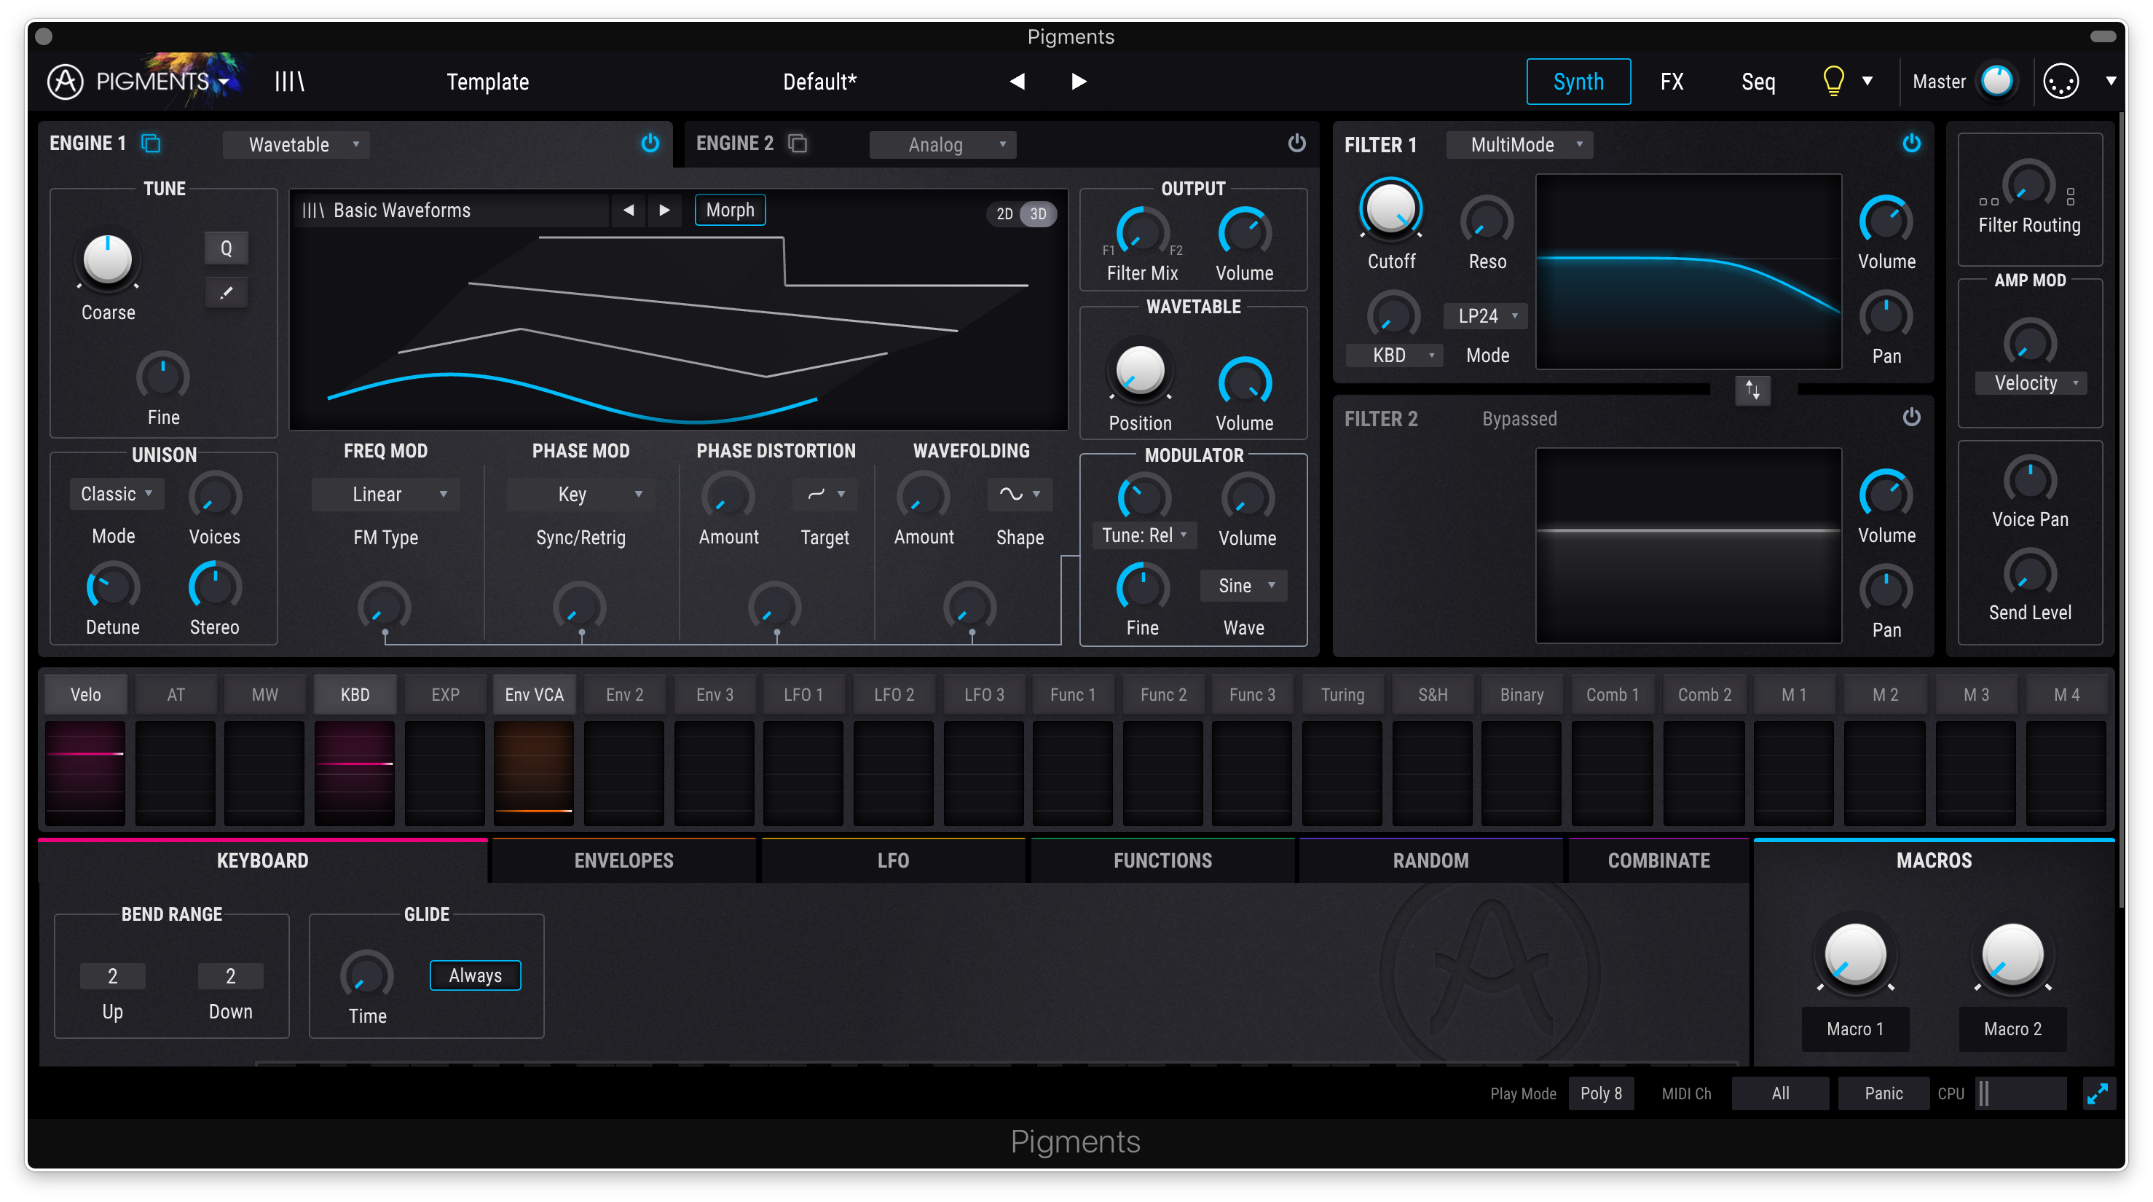Click the maximize view arrows icon
Image resolution: width=2153 pixels, height=1202 pixels.
pyautogui.click(x=2097, y=1093)
